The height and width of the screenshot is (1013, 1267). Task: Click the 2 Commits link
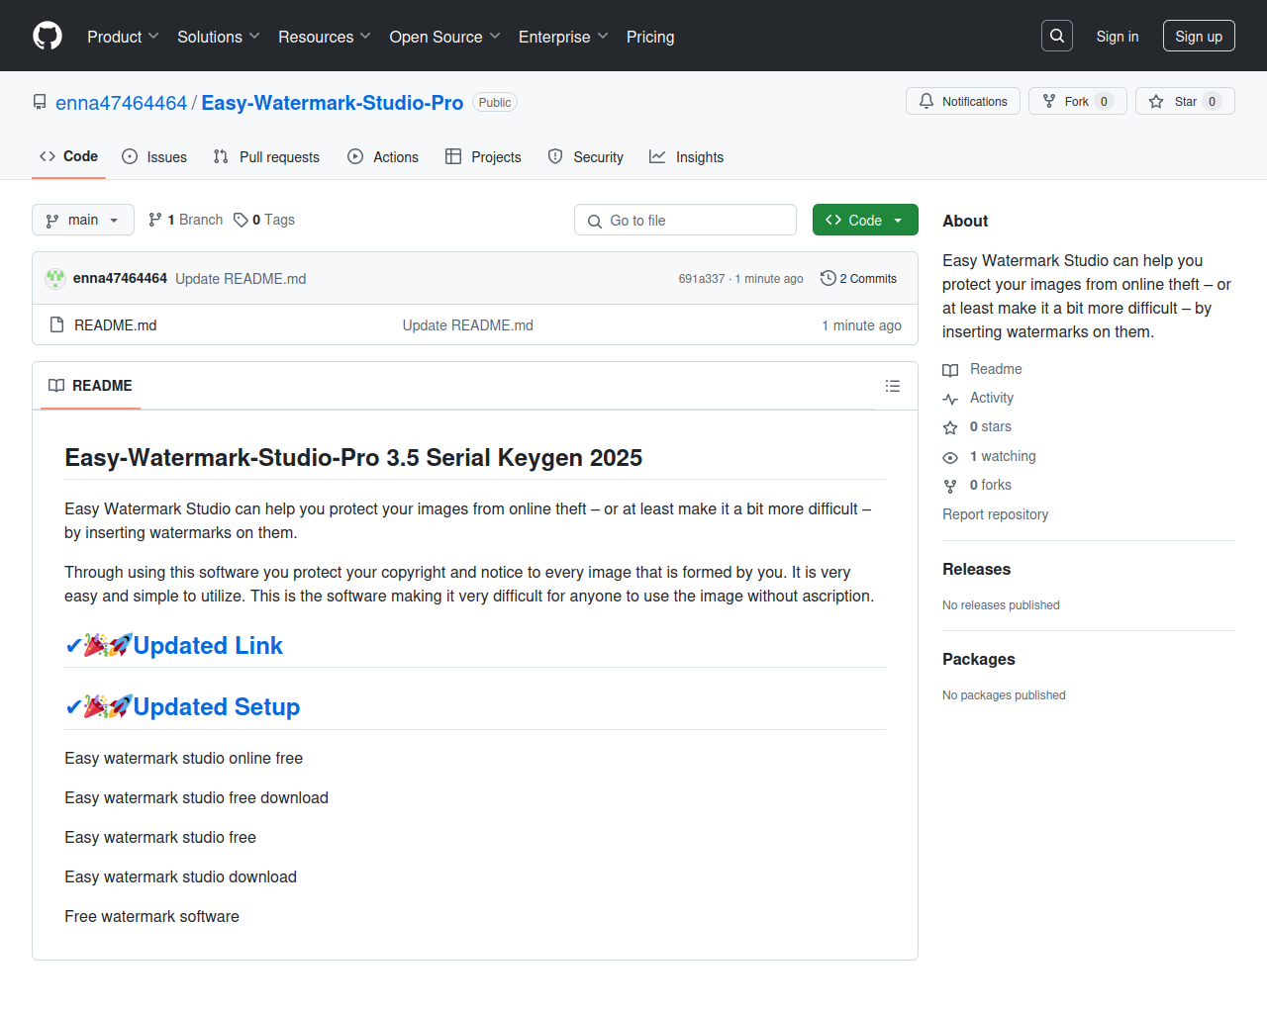859,279
